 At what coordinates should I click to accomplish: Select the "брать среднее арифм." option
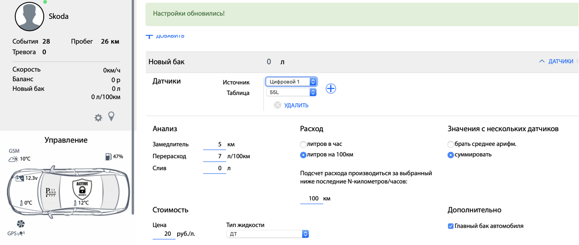coord(451,144)
